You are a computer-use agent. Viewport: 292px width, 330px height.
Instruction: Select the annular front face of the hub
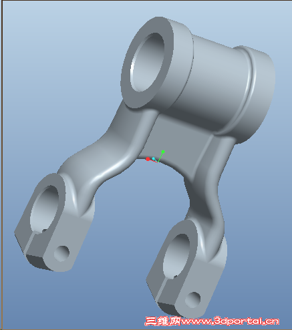147,62
